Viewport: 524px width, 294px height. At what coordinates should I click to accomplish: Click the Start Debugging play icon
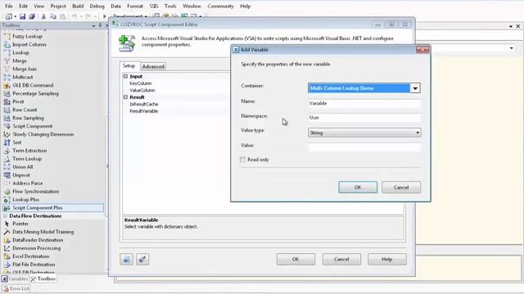pos(104,16)
